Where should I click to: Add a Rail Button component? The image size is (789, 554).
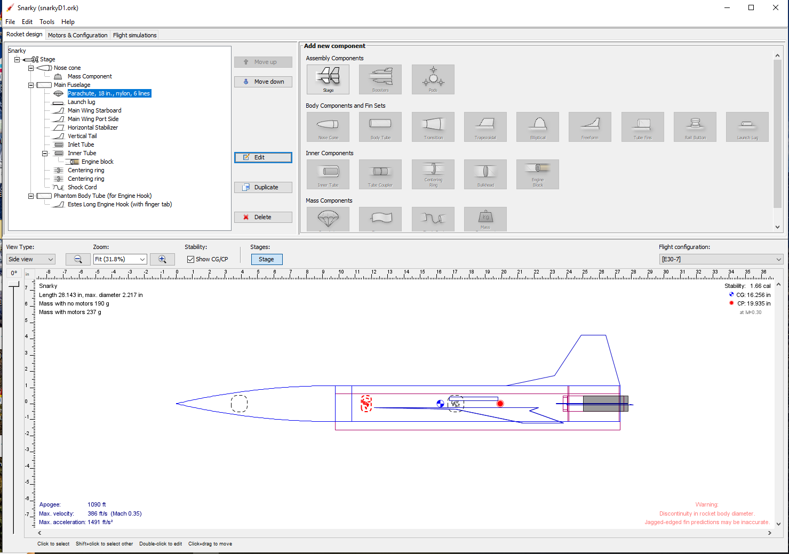tap(695, 127)
